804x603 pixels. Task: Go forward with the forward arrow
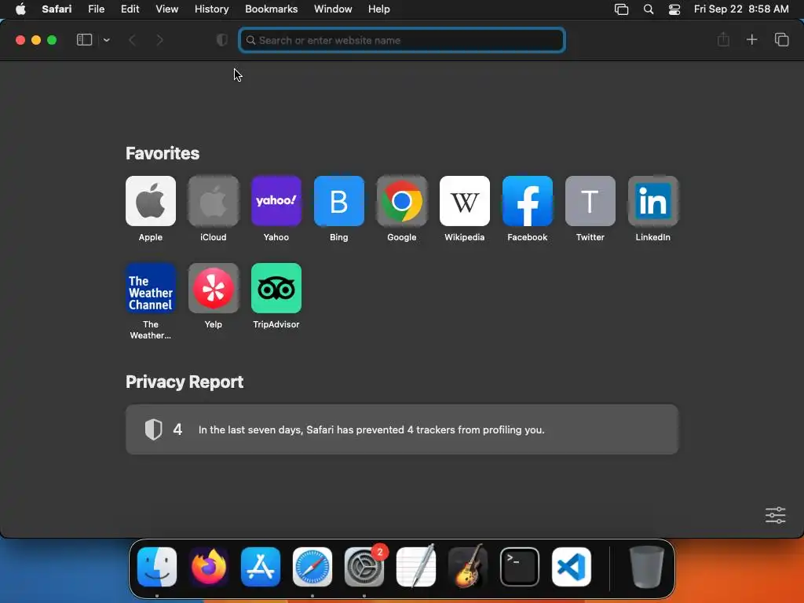pyautogui.click(x=159, y=40)
